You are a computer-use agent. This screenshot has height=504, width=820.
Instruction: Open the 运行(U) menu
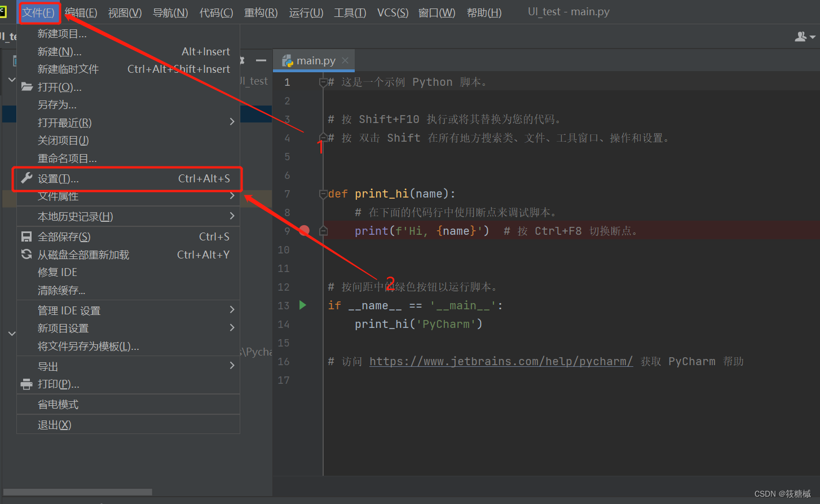(305, 12)
